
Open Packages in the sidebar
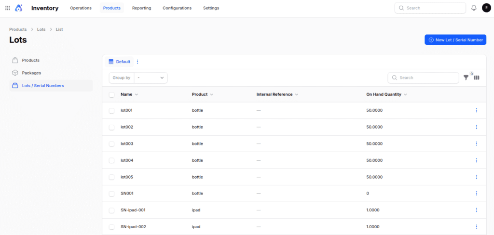point(51,73)
